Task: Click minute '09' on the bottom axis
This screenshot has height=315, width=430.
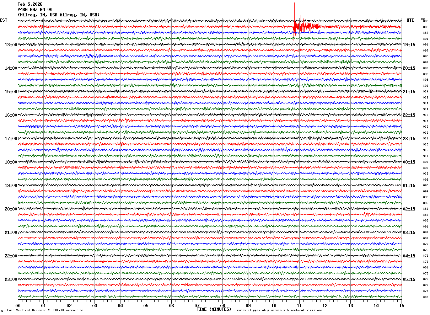Action: [x=248, y=305]
